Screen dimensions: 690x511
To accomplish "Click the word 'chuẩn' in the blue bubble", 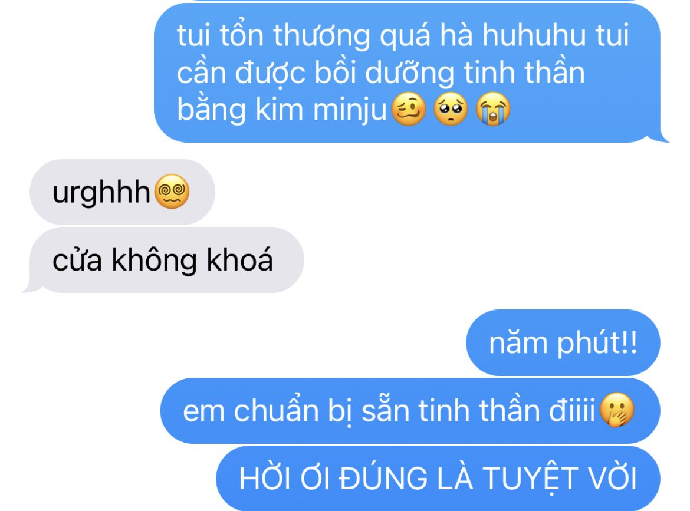I will [276, 411].
